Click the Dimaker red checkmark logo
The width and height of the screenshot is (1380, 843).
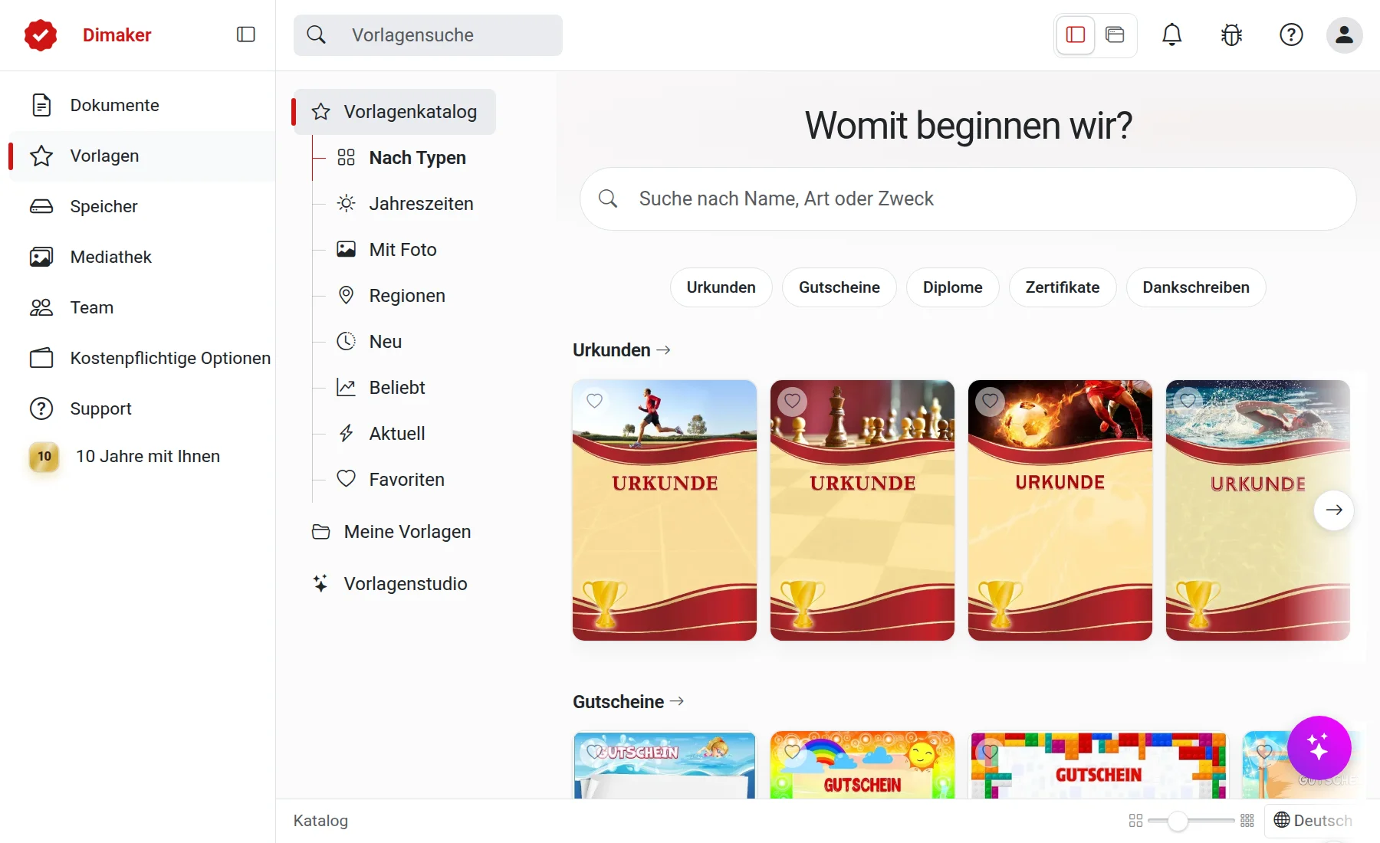(41, 34)
